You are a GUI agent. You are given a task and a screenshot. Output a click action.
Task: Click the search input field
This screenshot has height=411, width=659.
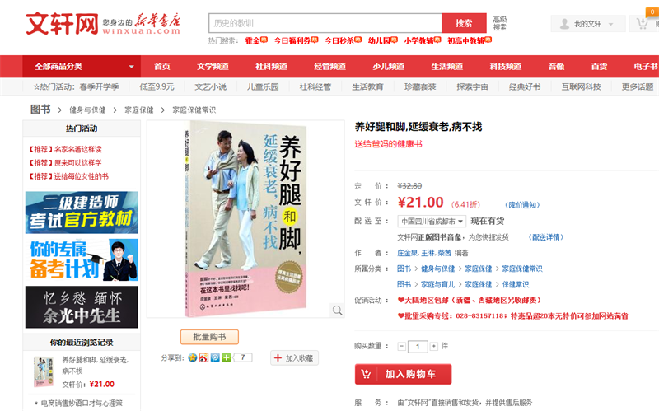pyautogui.click(x=325, y=23)
